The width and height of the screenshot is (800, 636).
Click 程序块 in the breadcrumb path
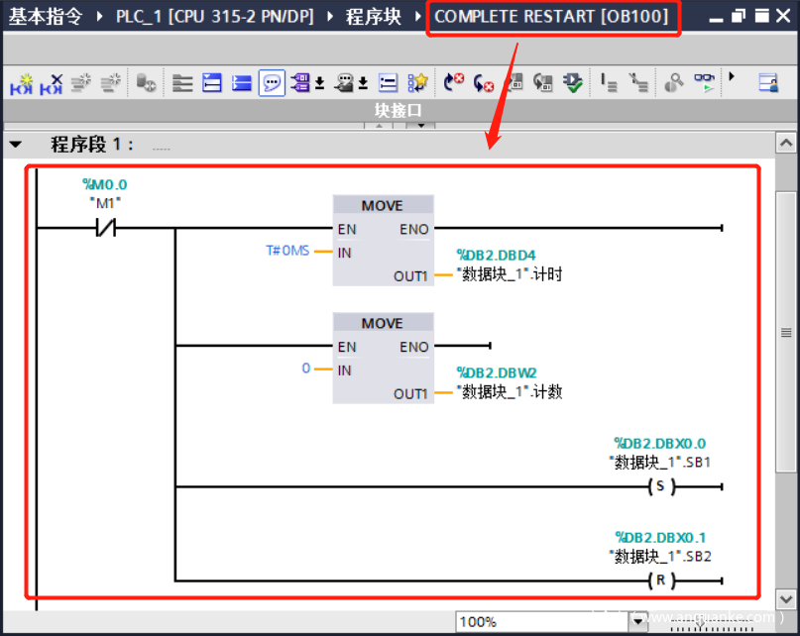[x=373, y=17]
